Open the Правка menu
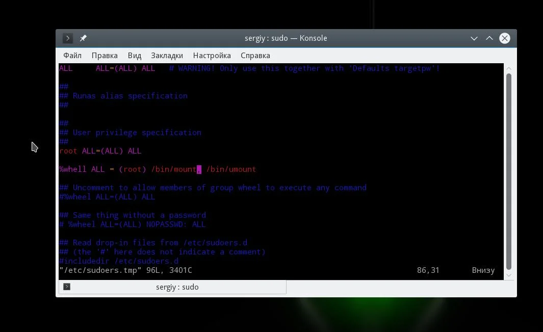 (x=105, y=56)
